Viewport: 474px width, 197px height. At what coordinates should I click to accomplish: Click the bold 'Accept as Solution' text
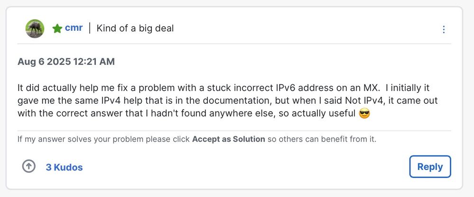pyautogui.click(x=228, y=140)
